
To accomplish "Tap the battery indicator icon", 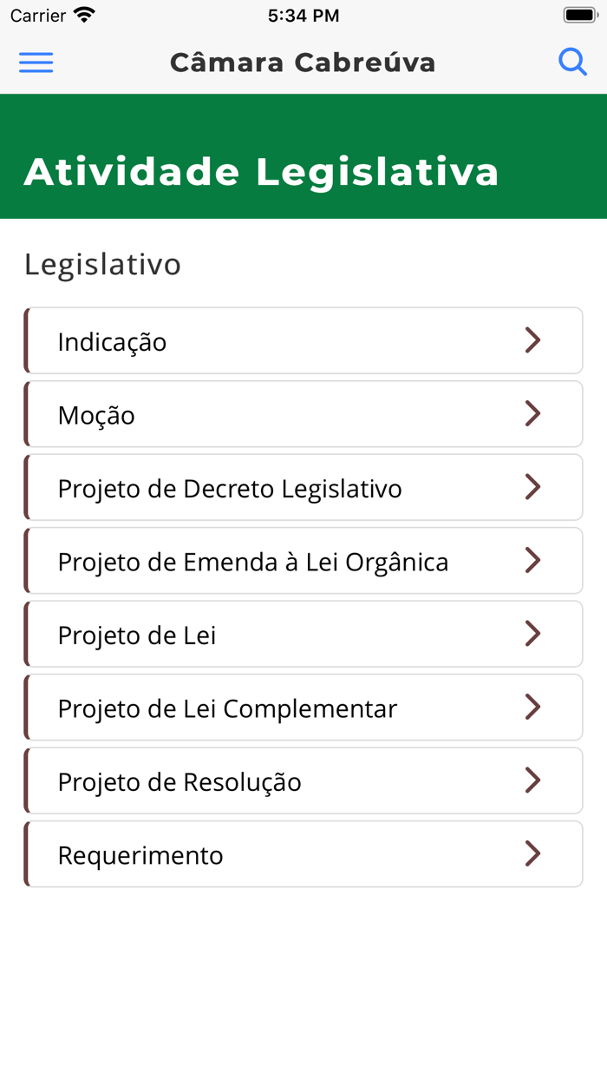I will click(x=579, y=13).
